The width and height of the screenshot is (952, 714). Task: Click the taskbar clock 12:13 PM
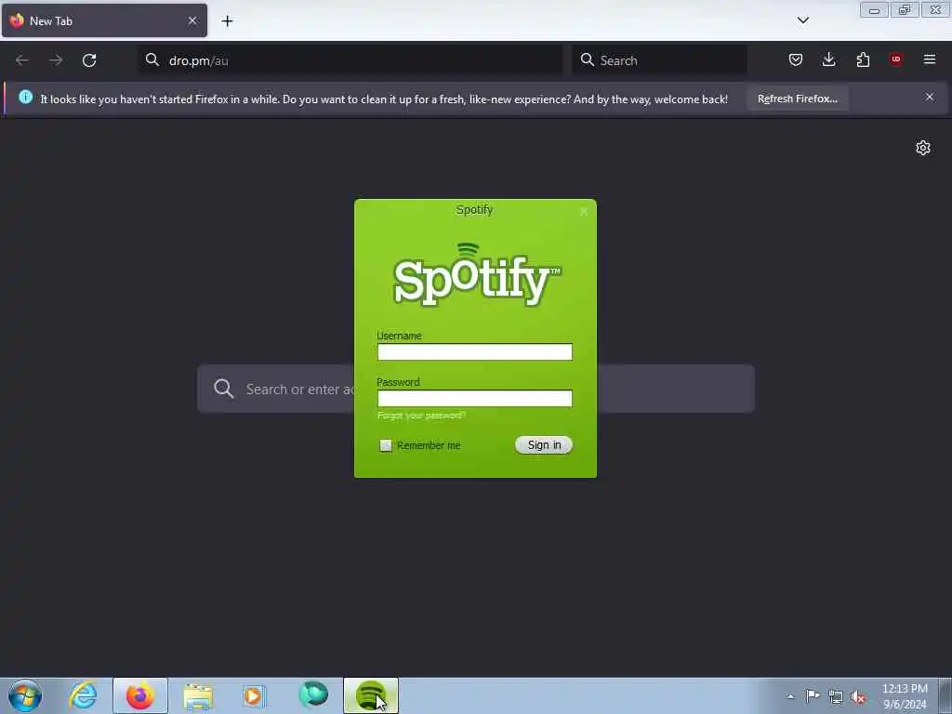[905, 689]
